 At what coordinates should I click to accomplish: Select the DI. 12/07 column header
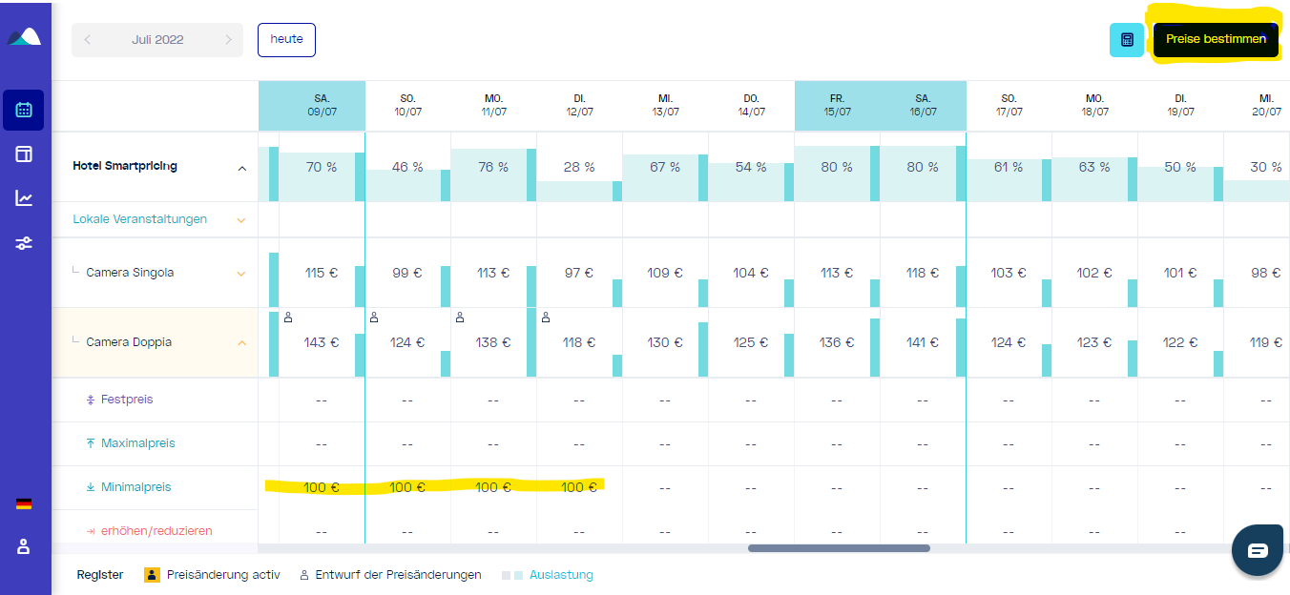579,105
